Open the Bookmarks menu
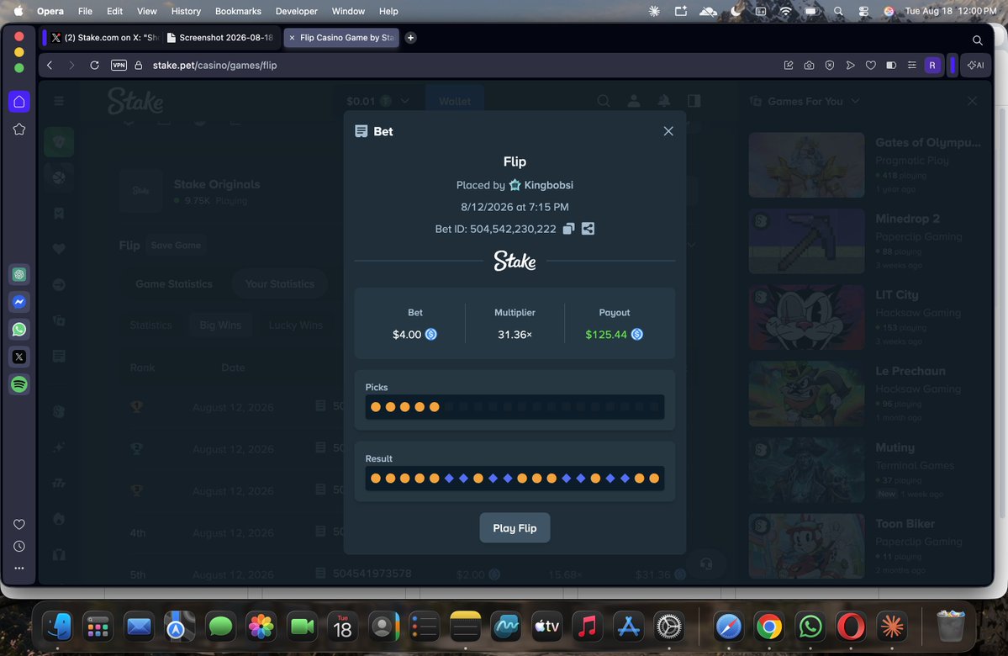The height and width of the screenshot is (656, 1008). click(238, 11)
